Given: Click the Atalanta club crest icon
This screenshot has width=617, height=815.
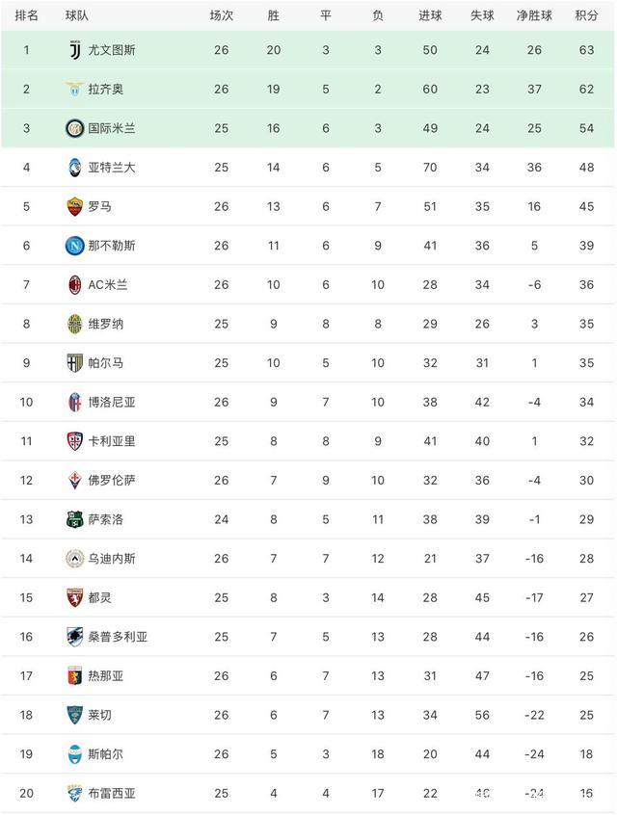Looking at the screenshot, I should tap(74, 167).
